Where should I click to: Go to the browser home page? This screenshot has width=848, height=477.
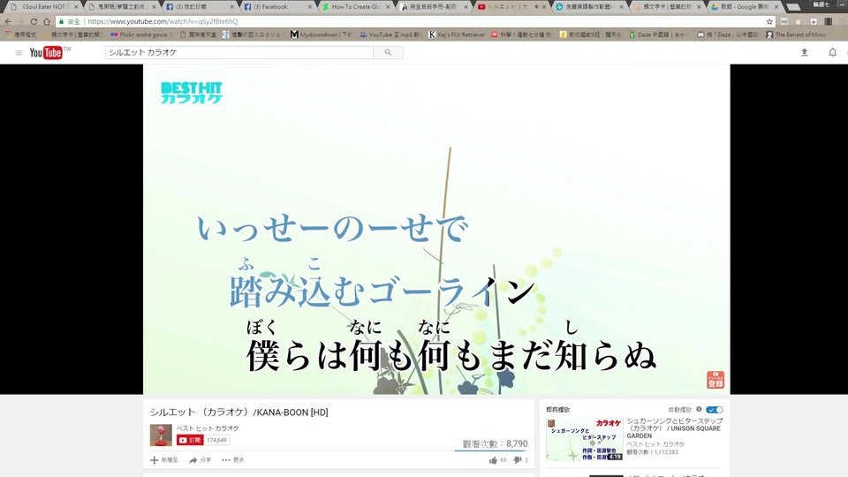(x=47, y=21)
